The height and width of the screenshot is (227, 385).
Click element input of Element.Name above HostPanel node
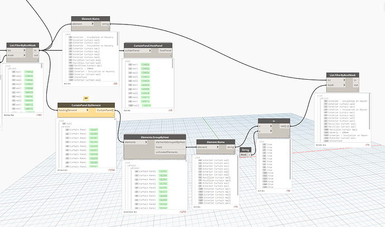pos(83,24)
